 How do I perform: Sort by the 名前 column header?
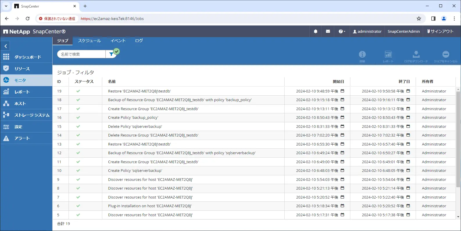[x=112, y=82]
